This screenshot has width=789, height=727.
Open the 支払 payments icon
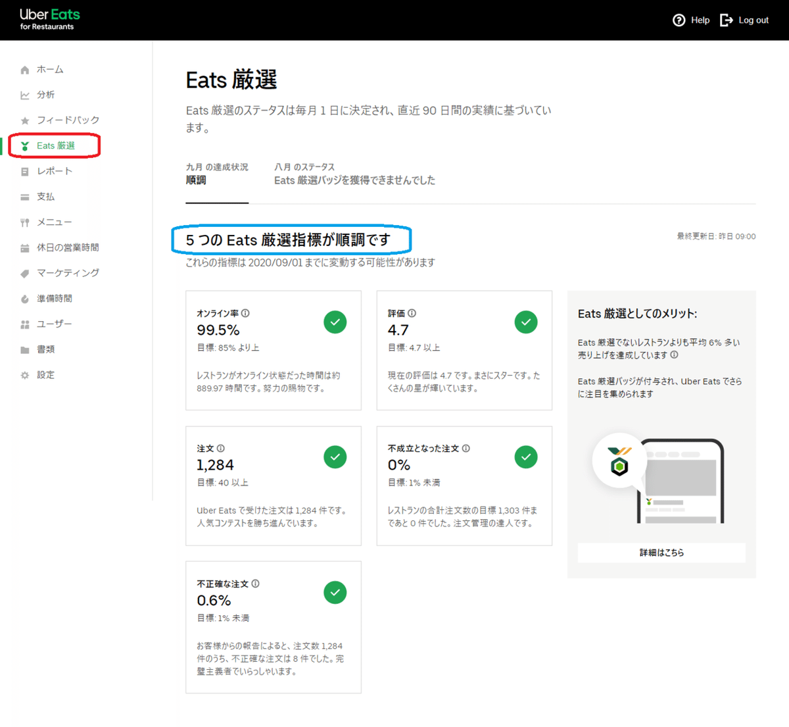point(24,196)
